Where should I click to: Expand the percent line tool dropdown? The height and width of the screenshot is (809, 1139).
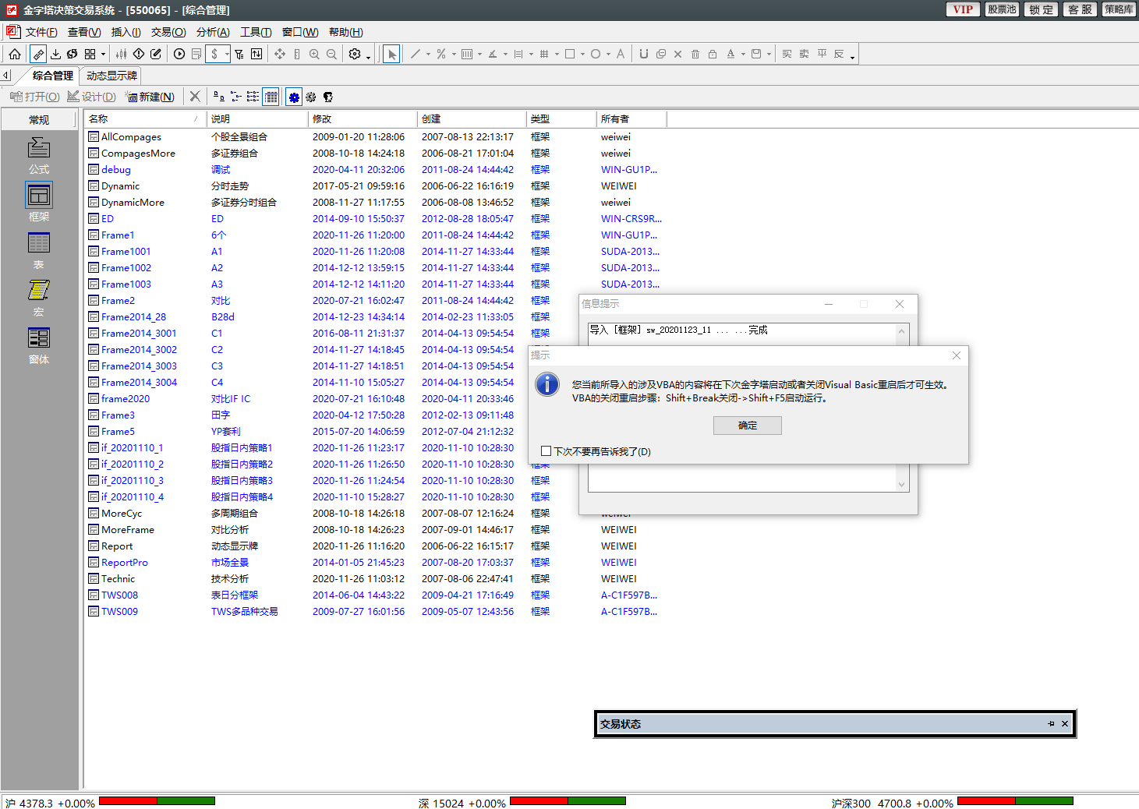[x=454, y=54]
